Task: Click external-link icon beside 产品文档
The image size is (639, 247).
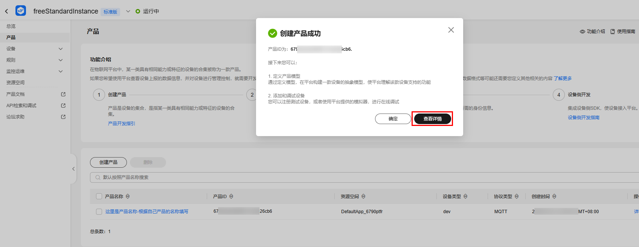Action: pyautogui.click(x=63, y=94)
